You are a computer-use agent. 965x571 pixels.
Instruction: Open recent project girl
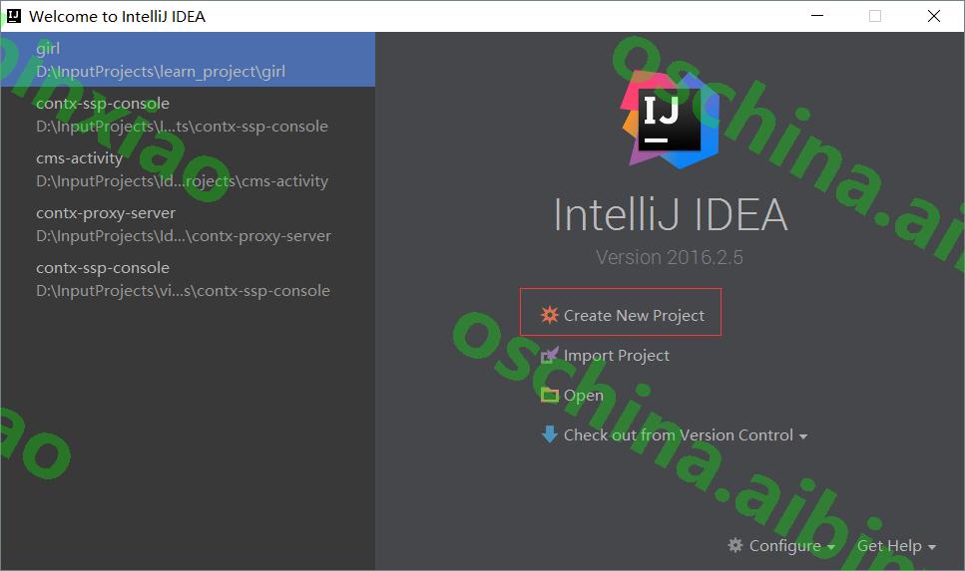click(188, 59)
